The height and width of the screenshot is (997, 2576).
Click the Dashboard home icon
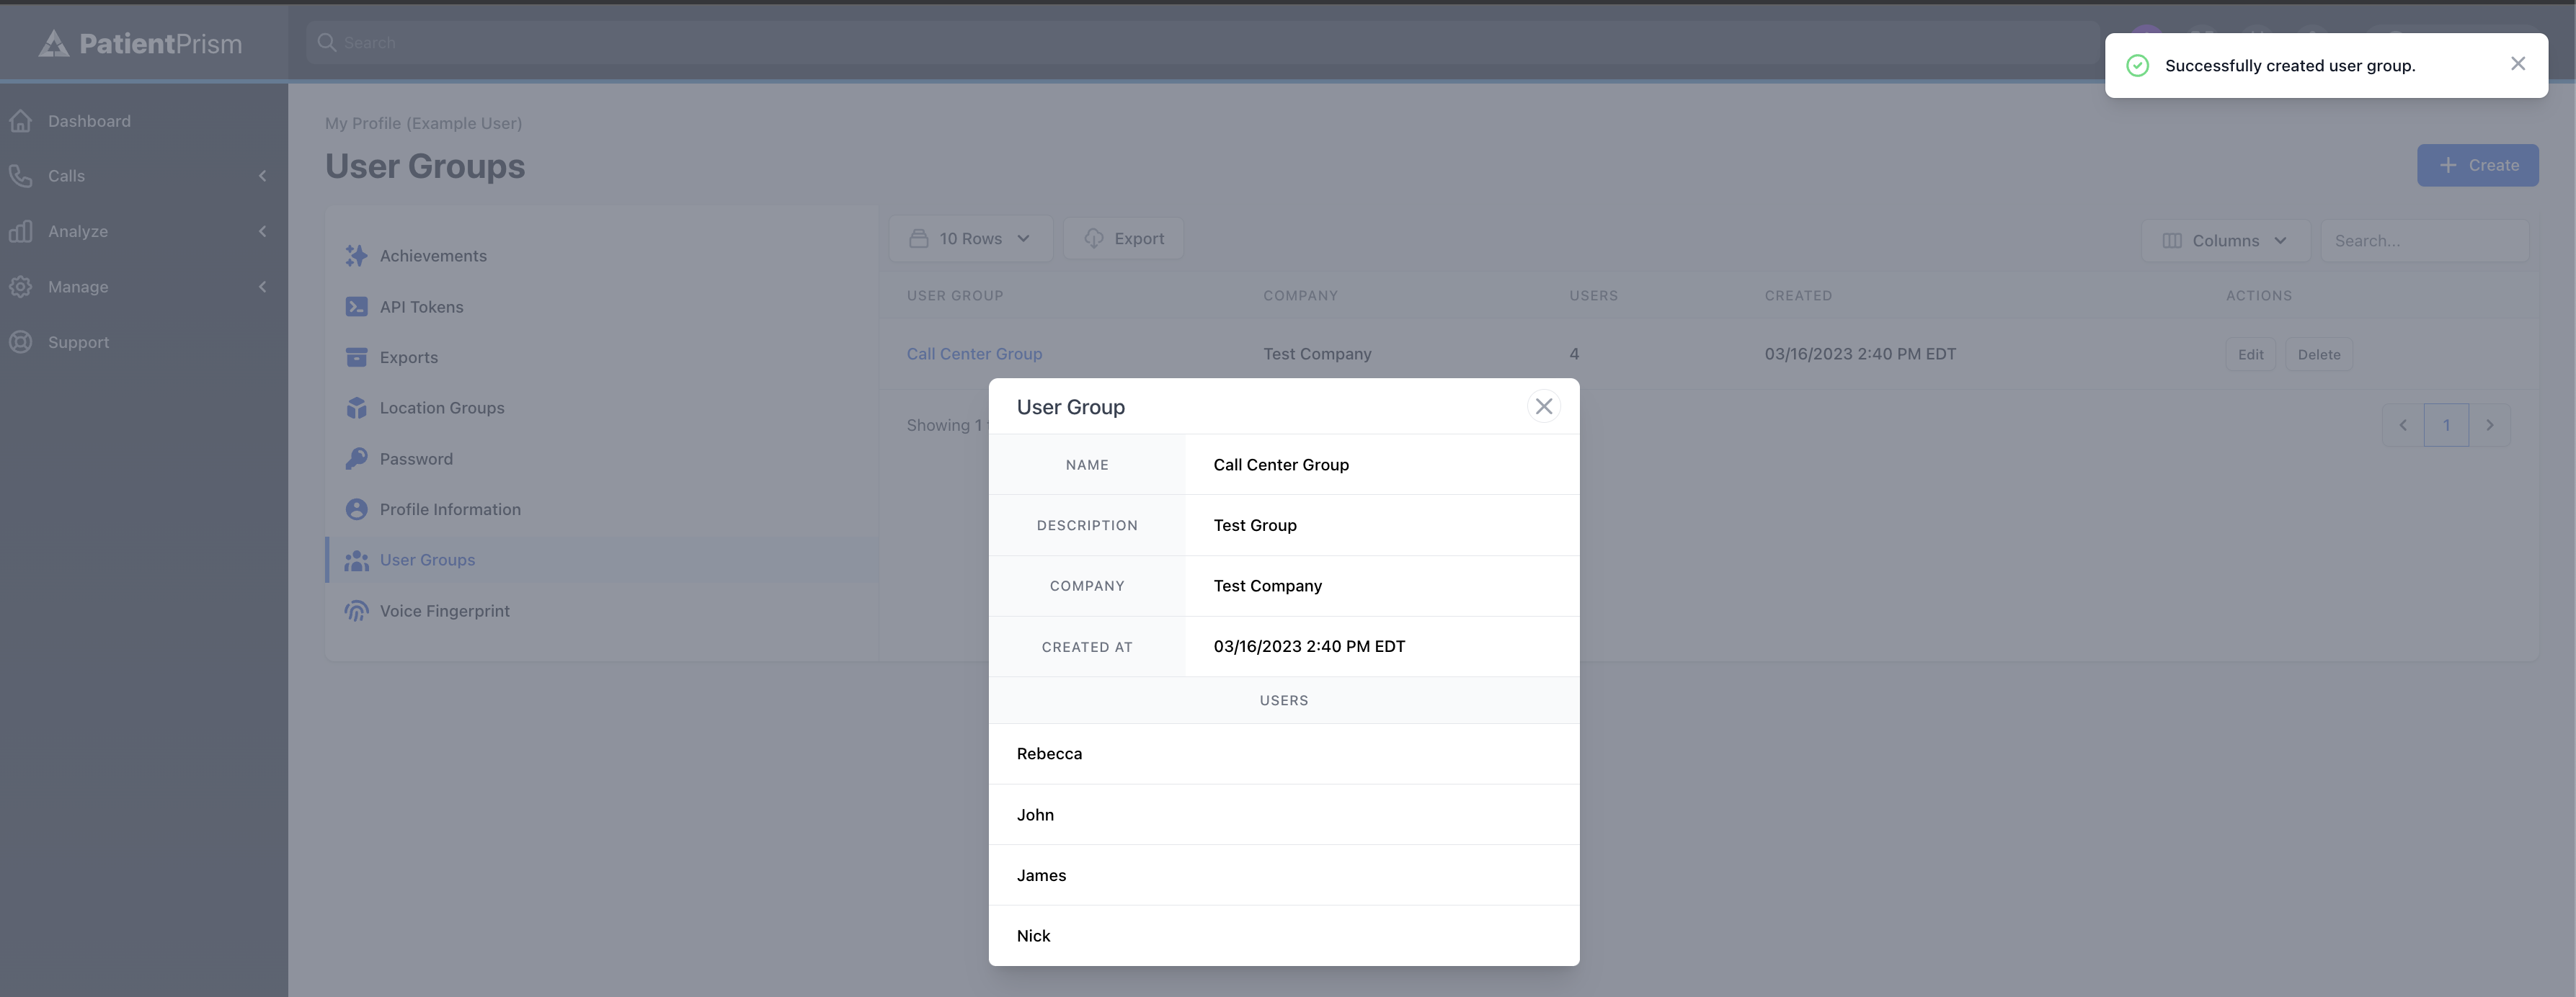pos(20,121)
